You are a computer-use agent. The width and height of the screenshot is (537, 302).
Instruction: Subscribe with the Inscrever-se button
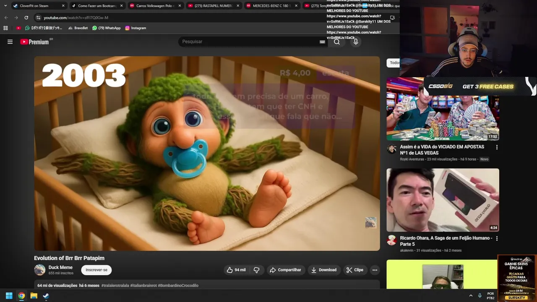coord(96,270)
